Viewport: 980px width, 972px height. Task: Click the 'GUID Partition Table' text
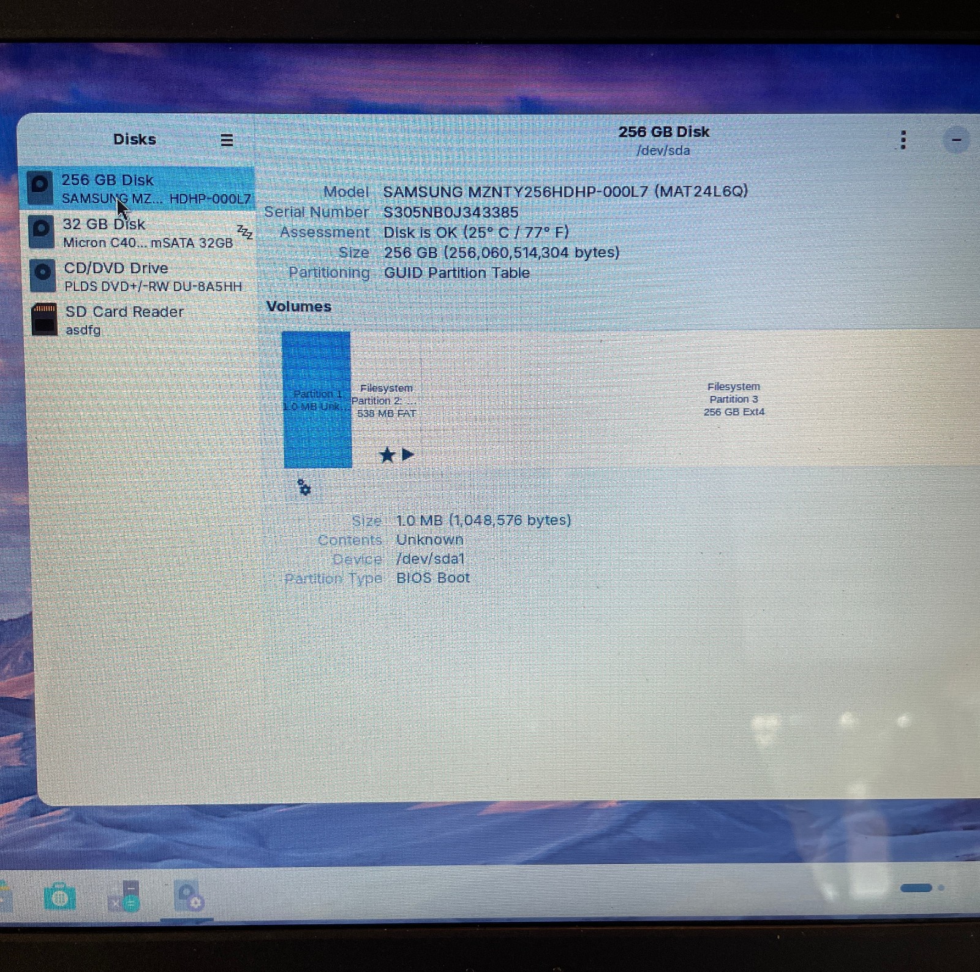tap(457, 273)
